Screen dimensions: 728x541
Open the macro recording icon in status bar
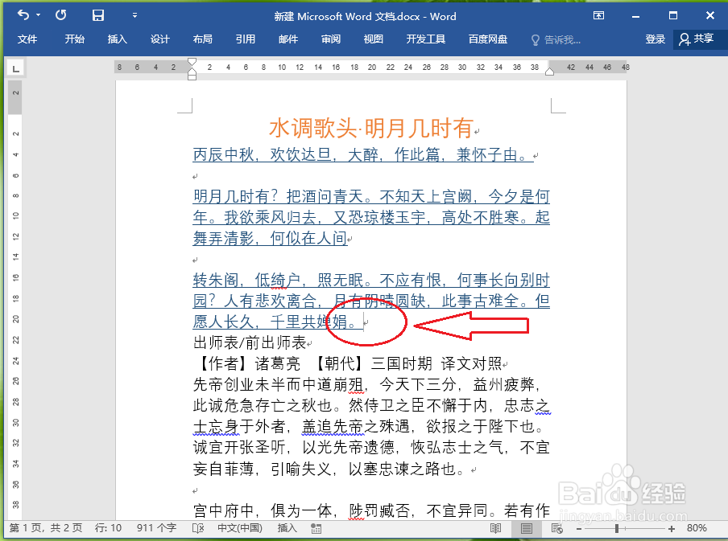pyautogui.click(x=316, y=528)
